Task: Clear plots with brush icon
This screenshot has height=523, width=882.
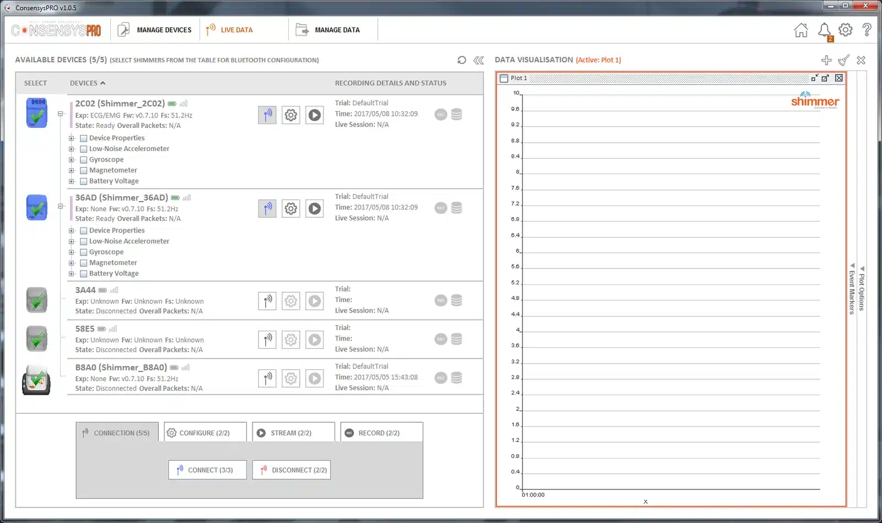Action: pyautogui.click(x=844, y=60)
